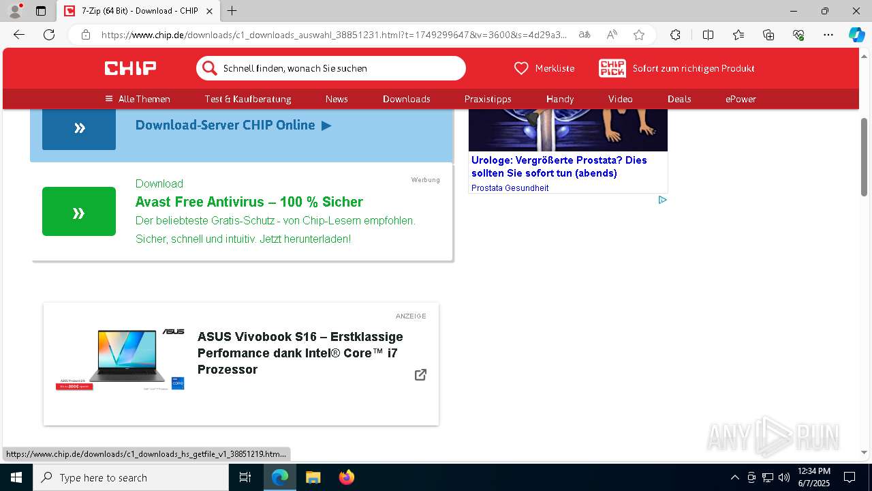This screenshot has width=872, height=491.
Task: Click the browser address bar URL
Action: (334, 35)
